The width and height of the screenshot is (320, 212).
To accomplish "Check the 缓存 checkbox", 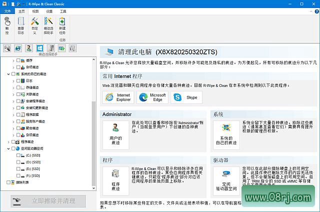I will tap(18, 60).
